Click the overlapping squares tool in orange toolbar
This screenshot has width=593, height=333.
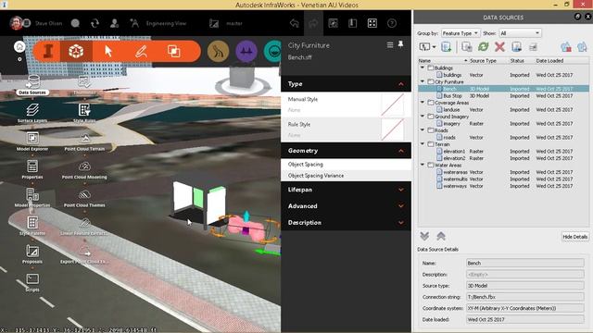pos(173,51)
